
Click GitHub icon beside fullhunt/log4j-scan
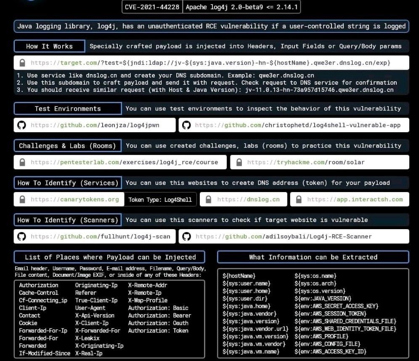tap(21, 237)
